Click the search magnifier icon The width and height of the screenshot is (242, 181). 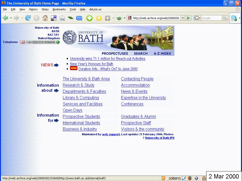point(225,18)
